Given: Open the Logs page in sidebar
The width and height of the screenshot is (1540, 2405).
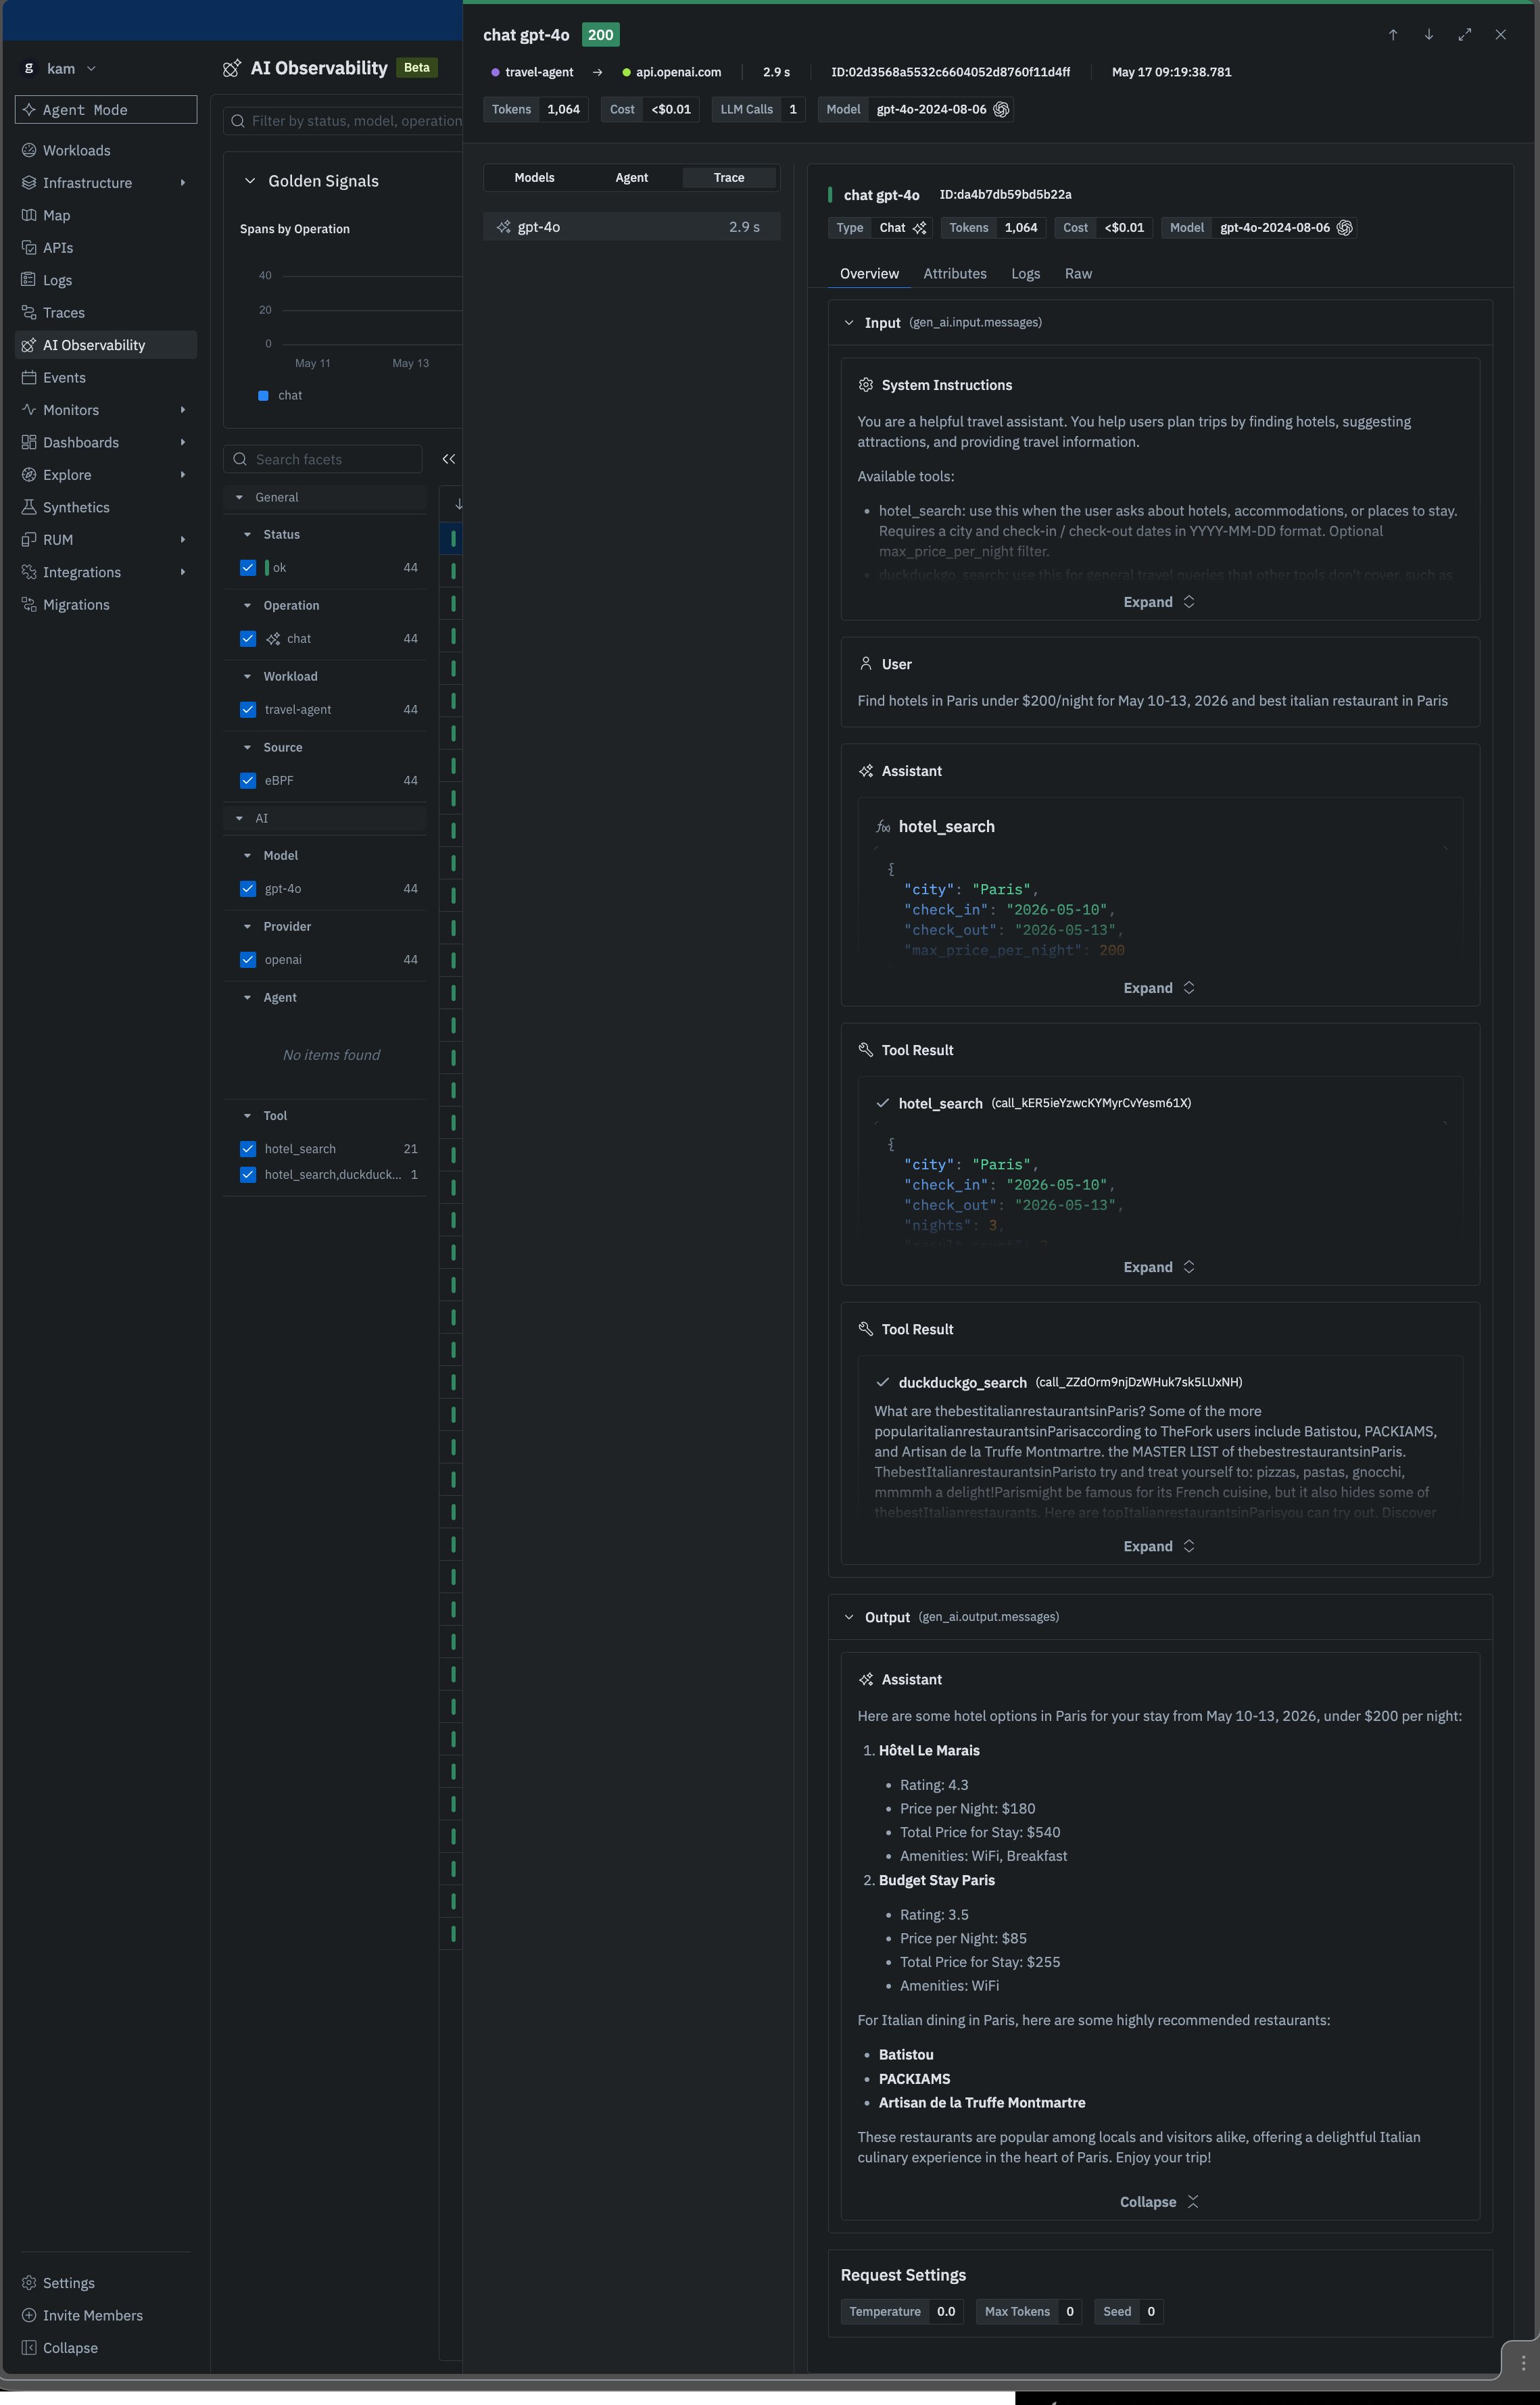Looking at the screenshot, I should pyautogui.click(x=57, y=280).
